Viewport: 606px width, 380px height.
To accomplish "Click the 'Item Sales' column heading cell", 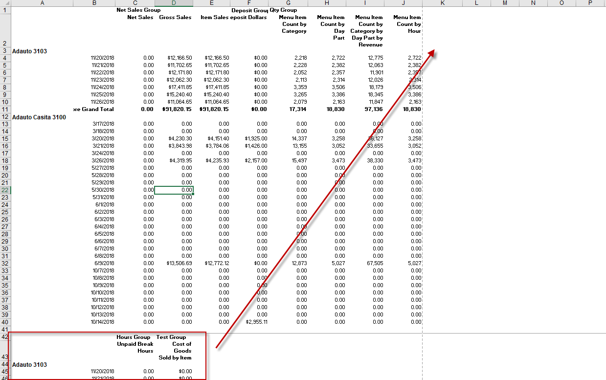I will click(215, 18).
